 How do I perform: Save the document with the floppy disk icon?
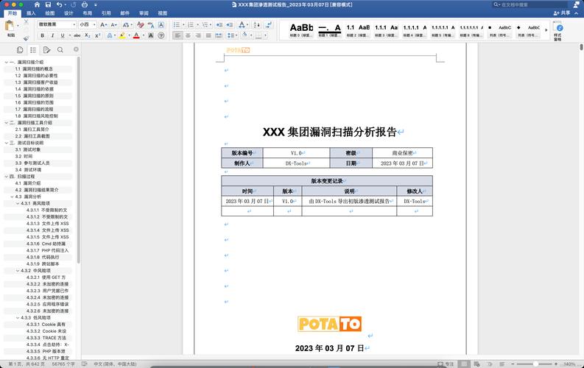48,5
